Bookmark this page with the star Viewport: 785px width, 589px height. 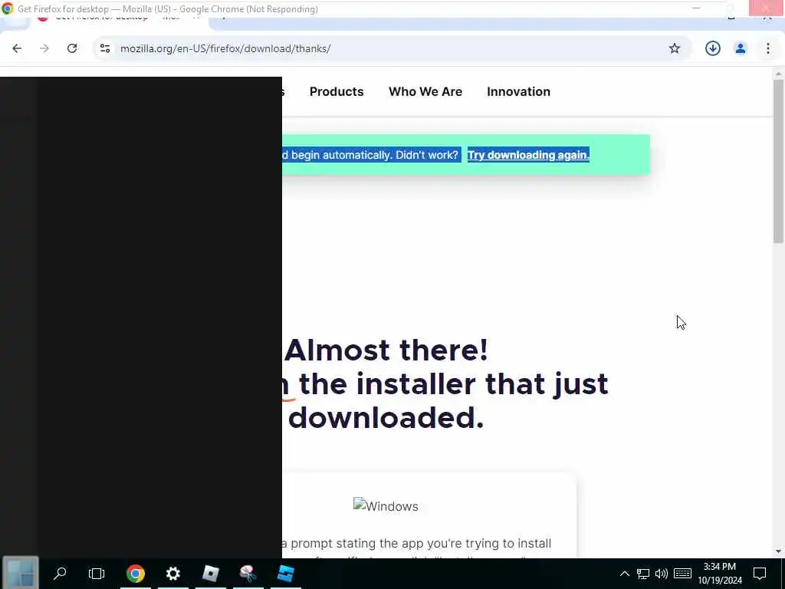675,48
